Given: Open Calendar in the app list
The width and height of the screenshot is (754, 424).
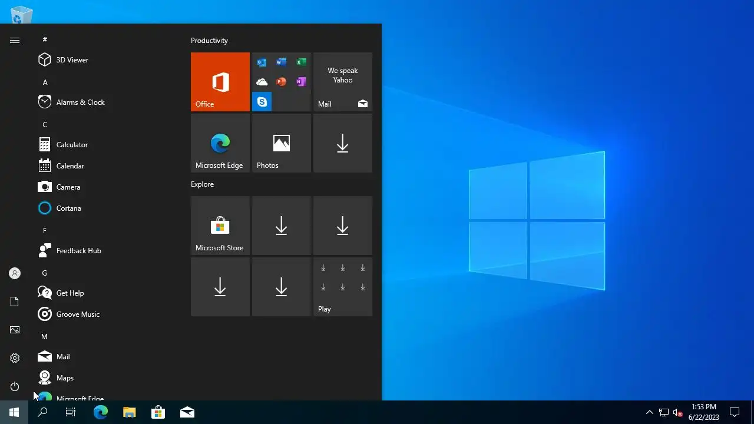Looking at the screenshot, I should click(106, 166).
